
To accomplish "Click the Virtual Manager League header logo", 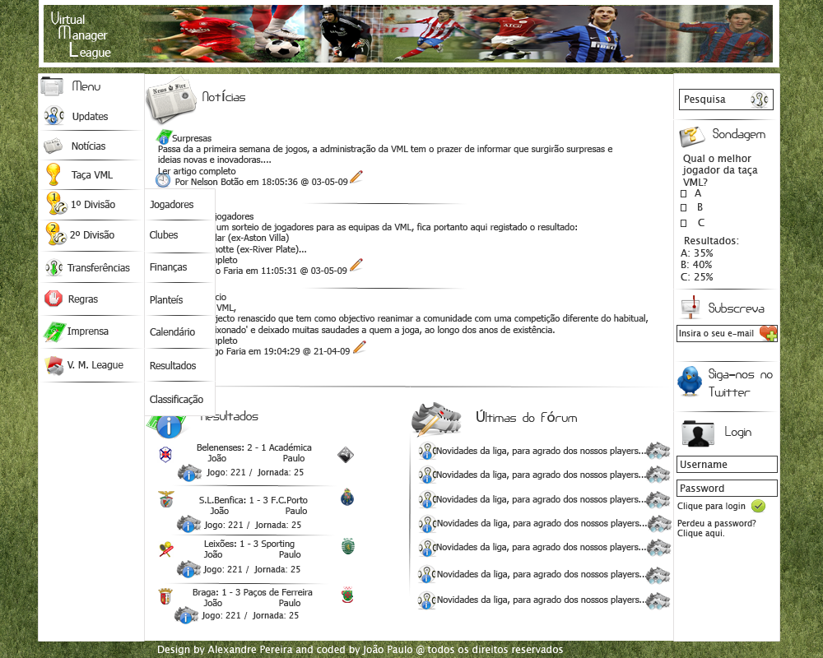I will [81, 35].
